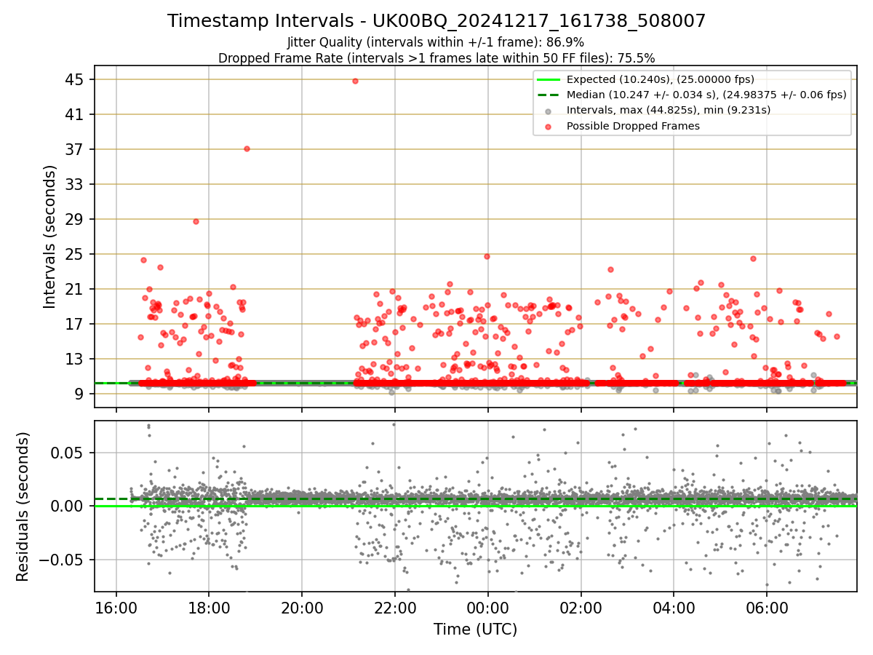Click the residuals tick label '0.00'
873x655 pixels.
[69, 506]
